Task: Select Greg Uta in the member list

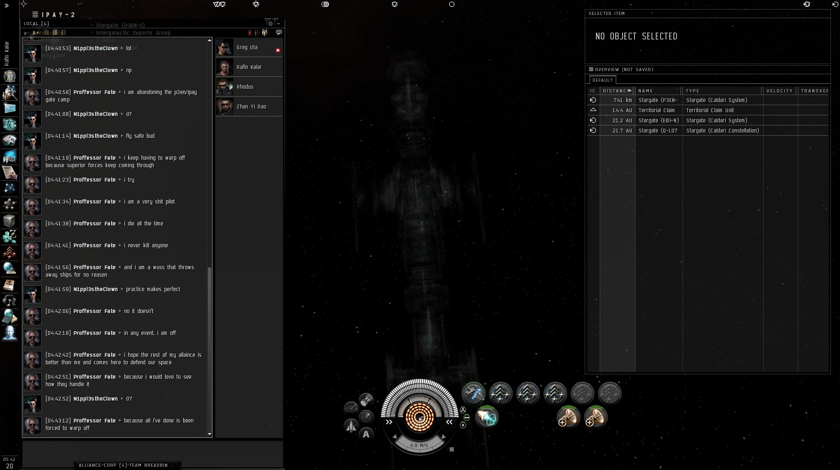Action: tap(249, 47)
